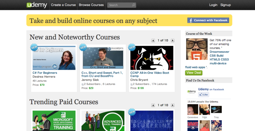Click the New and Noteworthy Courses heading

[75, 37]
